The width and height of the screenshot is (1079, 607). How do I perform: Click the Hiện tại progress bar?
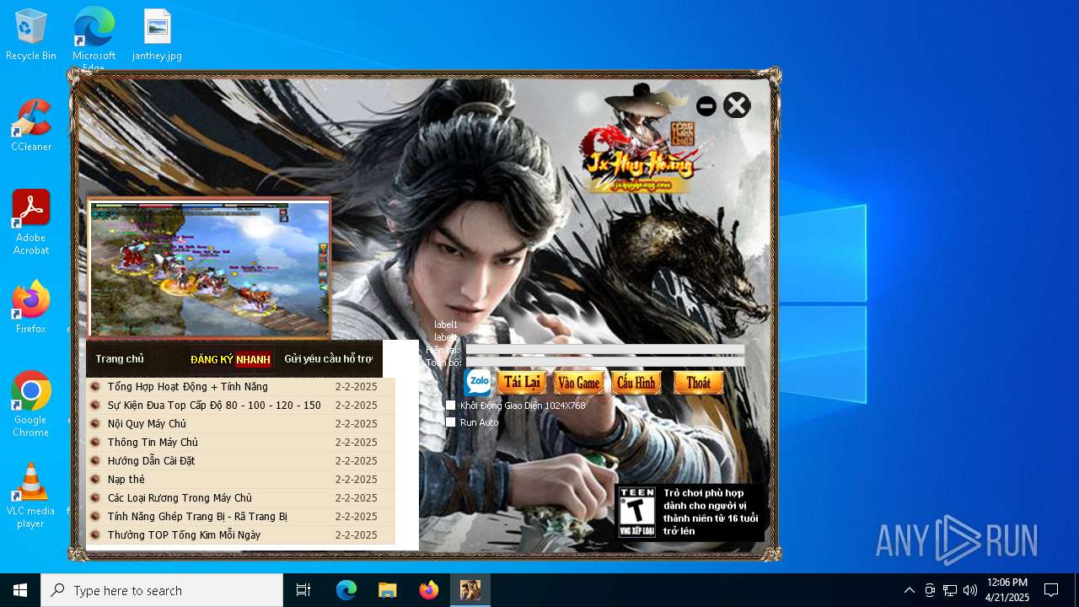tap(605, 349)
